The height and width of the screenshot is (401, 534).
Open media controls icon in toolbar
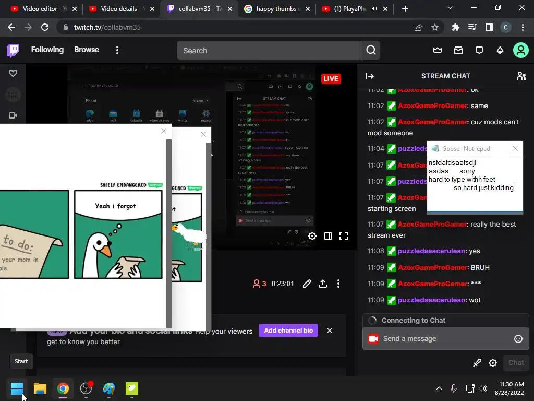click(x=472, y=27)
